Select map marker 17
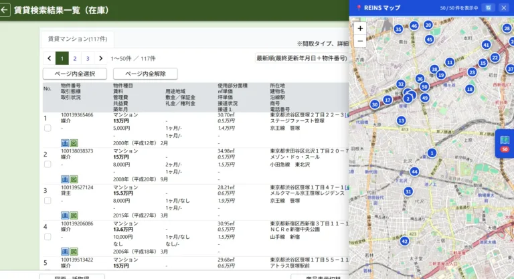Screen dimensions: 514x279 click(388, 100)
